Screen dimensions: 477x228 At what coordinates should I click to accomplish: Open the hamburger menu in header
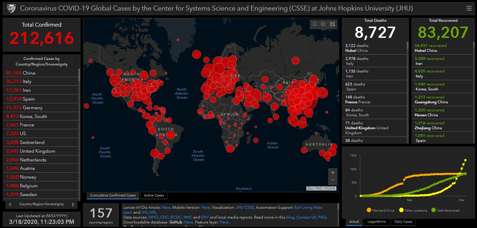point(469,8)
